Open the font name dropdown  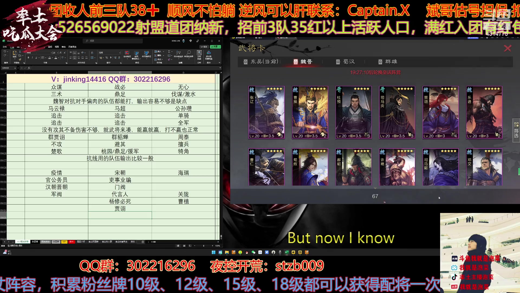(x=51, y=53)
